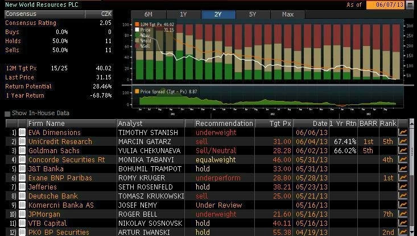This screenshot has height=236, width=417.
Task: Open Exane BNP Paribas report document icon
Action: (22, 178)
